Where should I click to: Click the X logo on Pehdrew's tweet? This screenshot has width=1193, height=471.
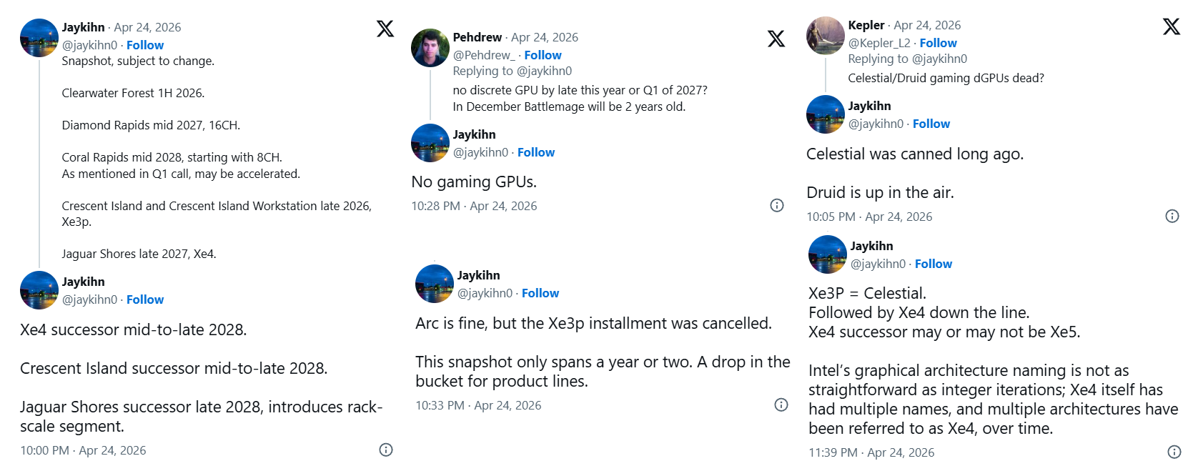coord(776,39)
